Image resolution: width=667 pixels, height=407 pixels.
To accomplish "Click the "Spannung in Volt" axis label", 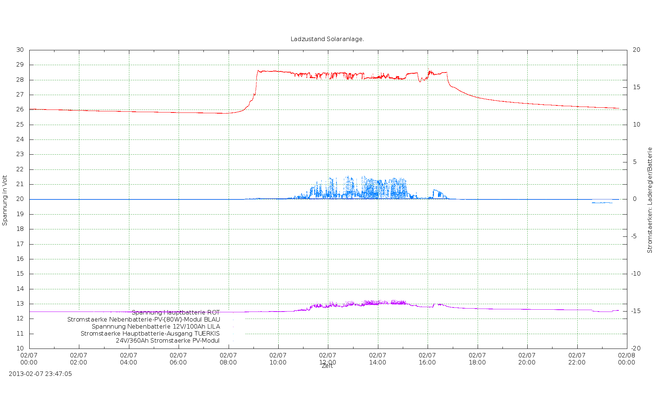I will [x=5, y=200].
